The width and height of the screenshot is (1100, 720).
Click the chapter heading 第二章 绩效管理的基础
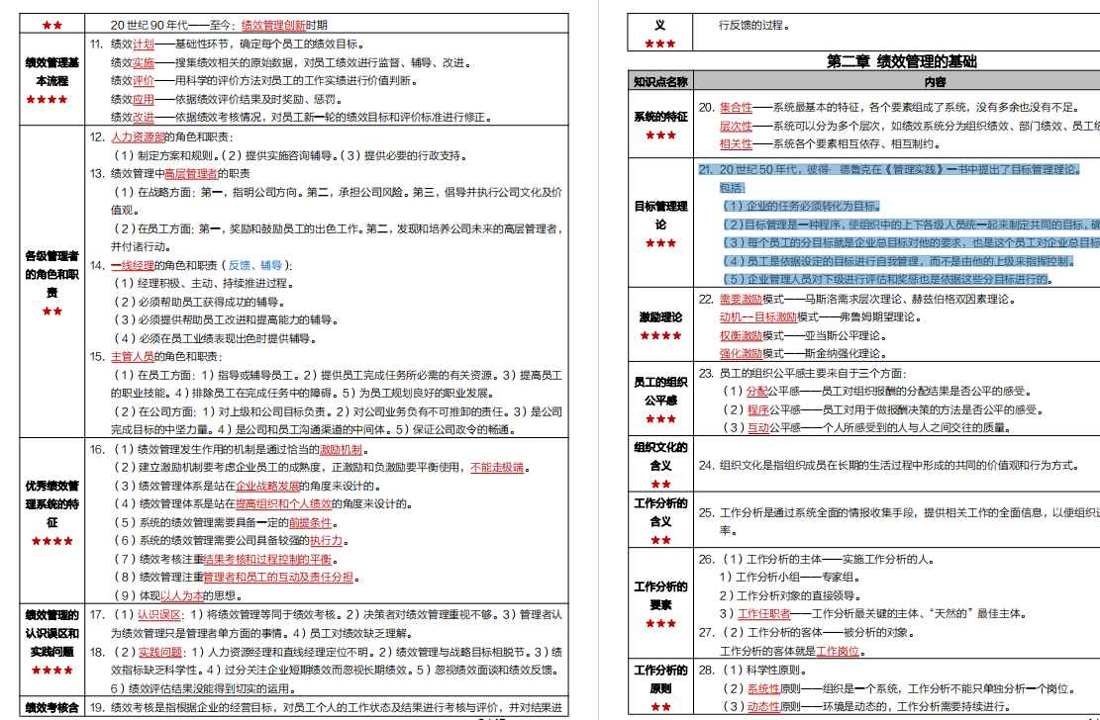click(901, 61)
